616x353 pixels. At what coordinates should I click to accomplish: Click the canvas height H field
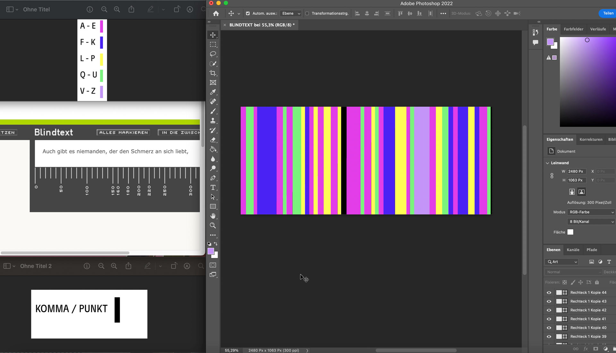pyautogui.click(x=576, y=180)
